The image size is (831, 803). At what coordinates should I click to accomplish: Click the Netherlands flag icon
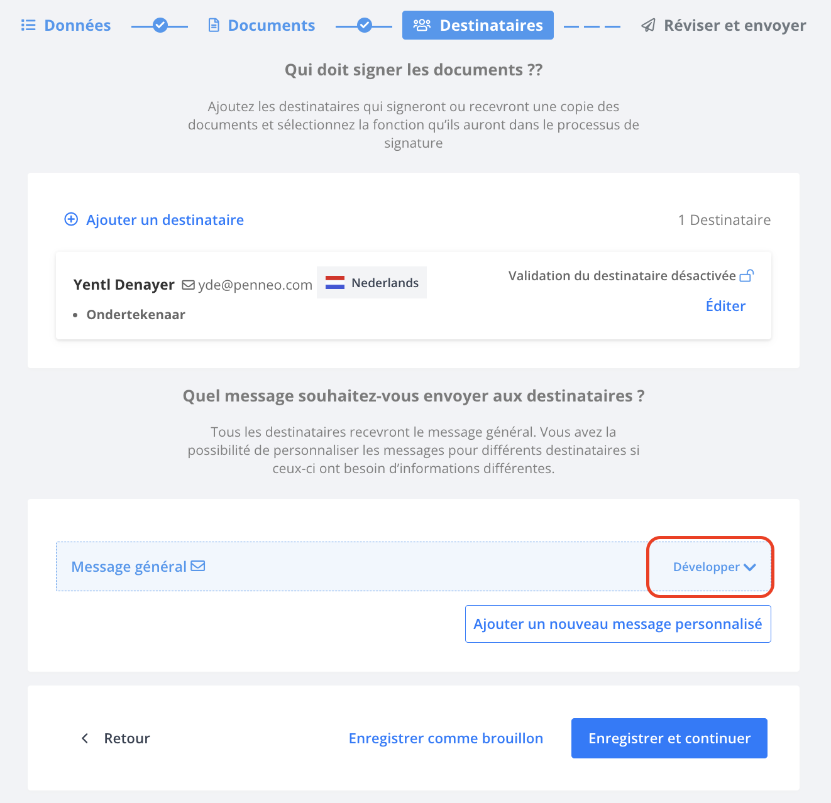click(334, 283)
